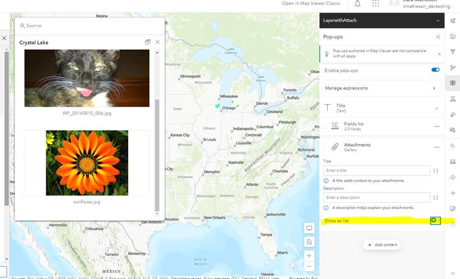Collapse the right toolbar with double chevron
Image resolution: width=460 pixels, height=279 pixels.
tap(453, 273)
